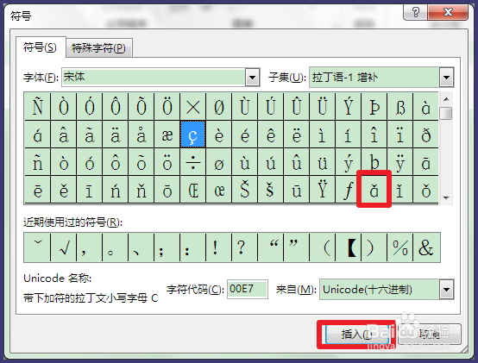
Task: Pick the recent ideographic full stop 。
Action: click(116, 247)
